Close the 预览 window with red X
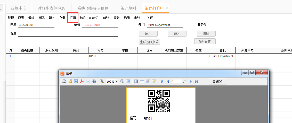This screenshot has width=292, height=123. point(262,73)
